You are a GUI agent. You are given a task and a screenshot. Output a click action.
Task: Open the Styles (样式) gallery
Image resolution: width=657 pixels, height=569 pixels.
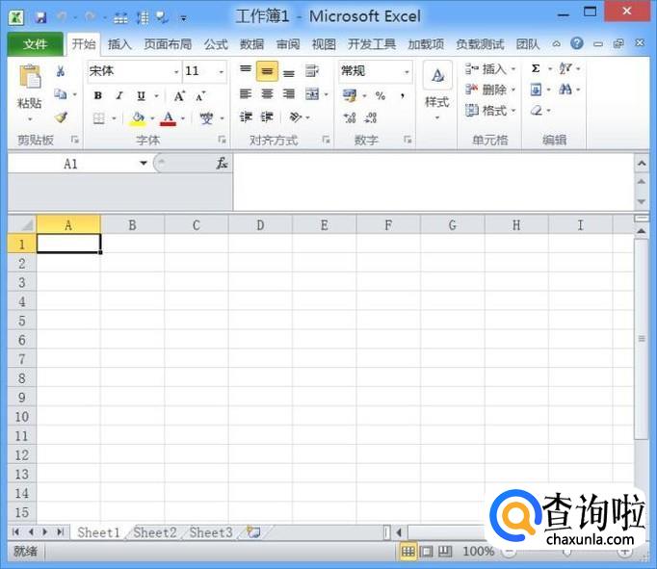tap(437, 90)
